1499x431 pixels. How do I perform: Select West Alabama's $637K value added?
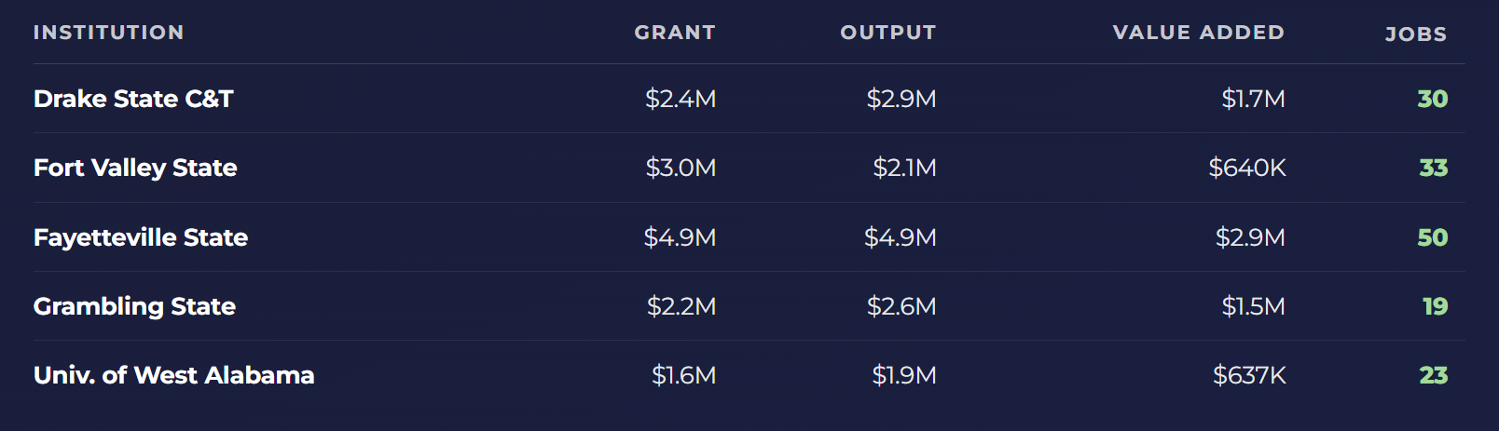click(x=1248, y=375)
